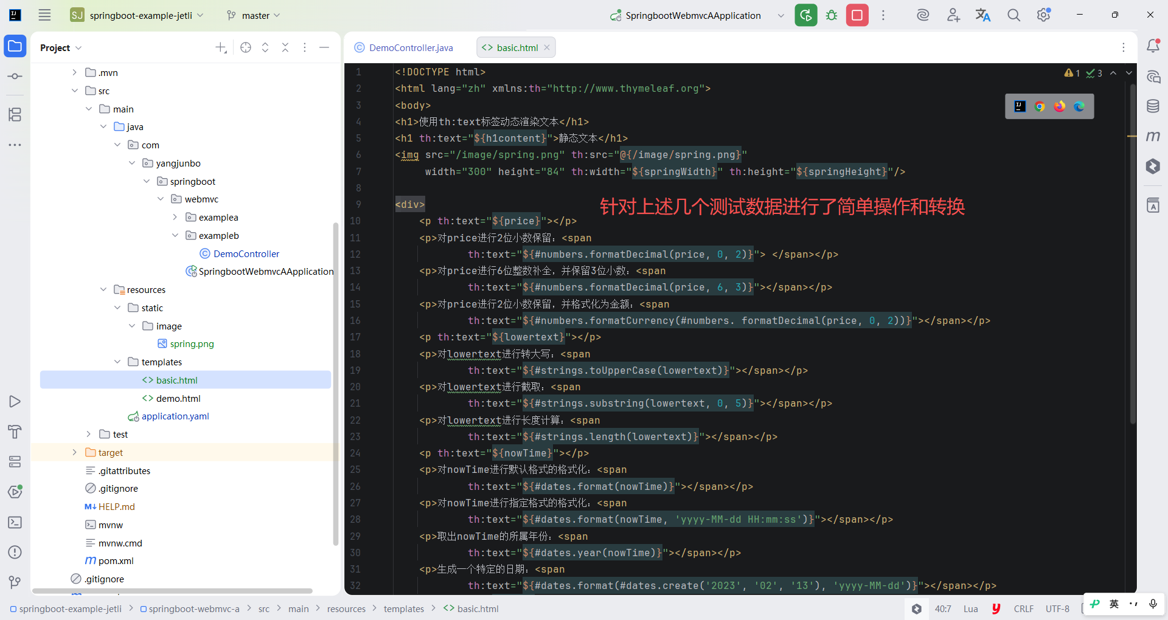Go to next highlighted error down arrow

pos(1129,73)
